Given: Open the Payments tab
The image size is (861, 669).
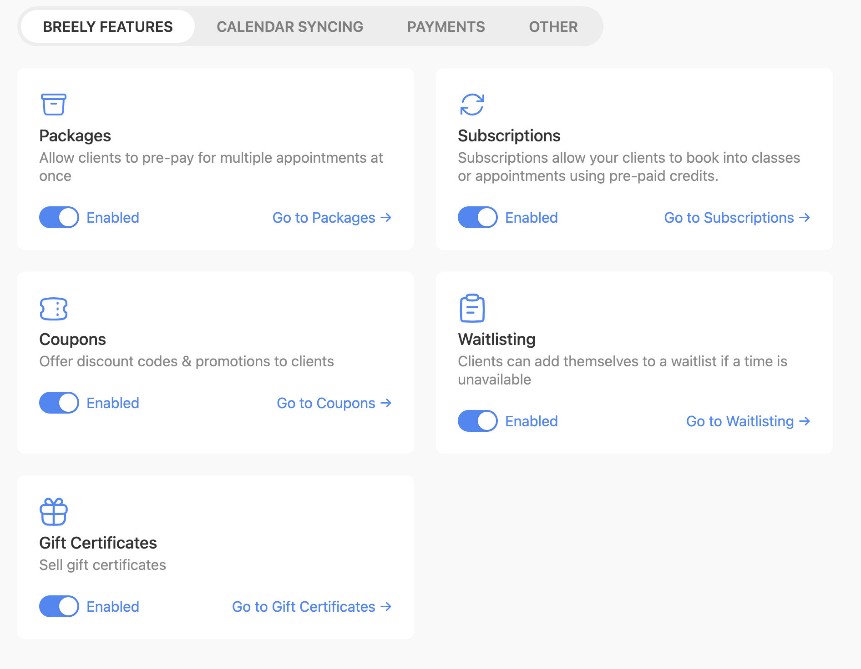Looking at the screenshot, I should tap(446, 27).
